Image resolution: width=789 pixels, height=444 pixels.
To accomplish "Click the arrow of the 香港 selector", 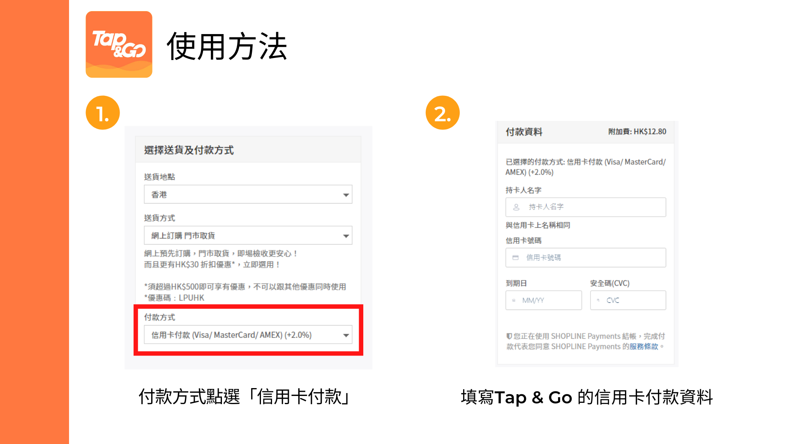I will click(346, 195).
